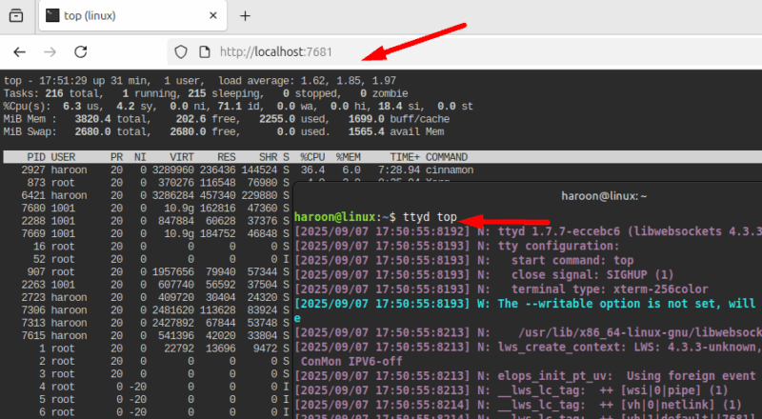
Task: Click the ttyd version log line
Action: 528,231
